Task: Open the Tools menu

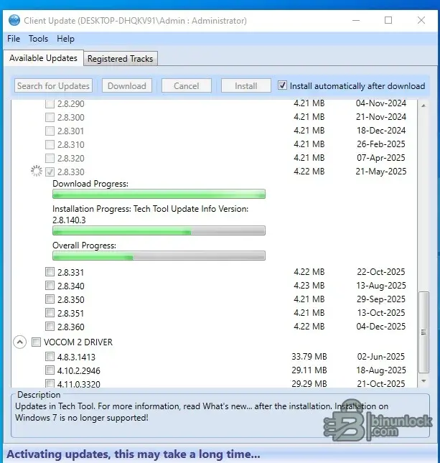Action: (x=38, y=39)
